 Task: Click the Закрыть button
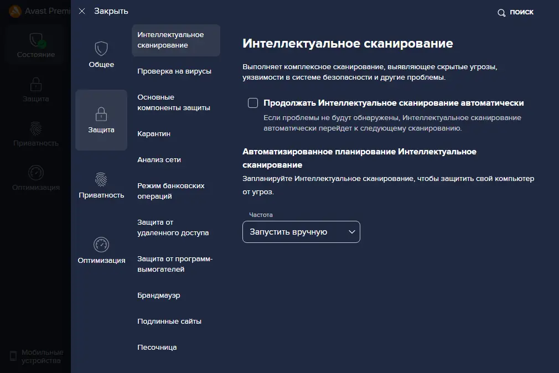[110, 11]
